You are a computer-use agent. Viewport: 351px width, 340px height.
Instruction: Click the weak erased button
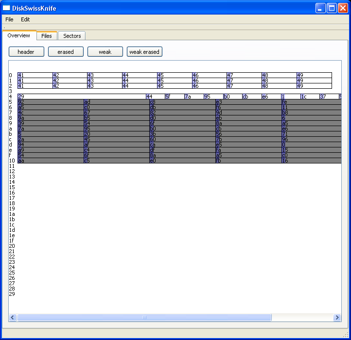[x=144, y=52]
